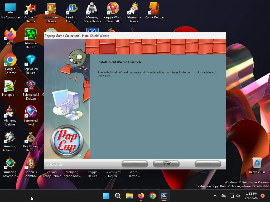The height and width of the screenshot is (202, 270).
Task: Open network status tray icon
Action: [232, 196]
